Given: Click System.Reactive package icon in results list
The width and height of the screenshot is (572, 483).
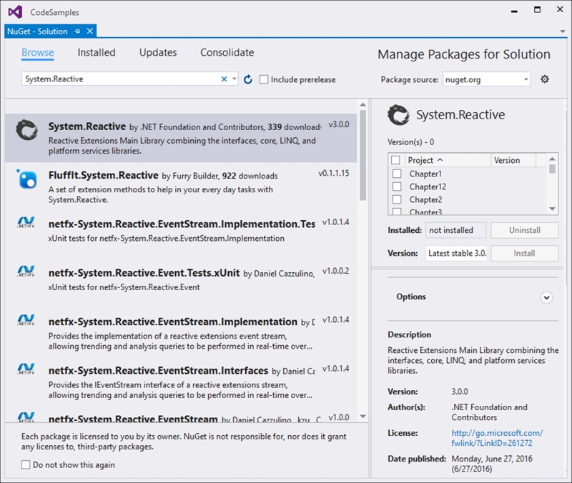Looking at the screenshot, I should (x=26, y=130).
